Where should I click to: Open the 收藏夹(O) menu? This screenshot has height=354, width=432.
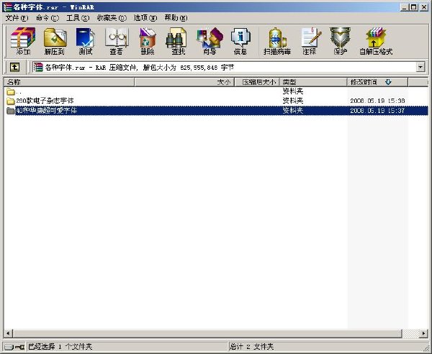coord(112,18)
